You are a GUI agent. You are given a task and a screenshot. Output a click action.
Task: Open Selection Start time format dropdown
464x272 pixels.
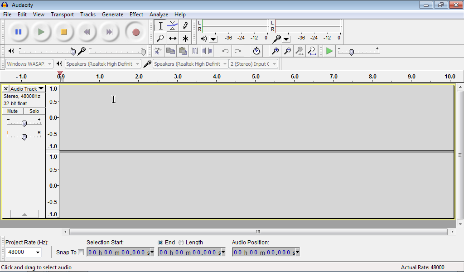pyautogui.click(x=152, y=252)
